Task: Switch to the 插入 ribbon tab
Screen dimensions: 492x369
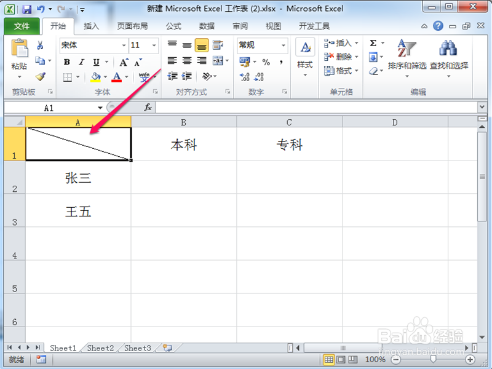Action: point(92,26)
